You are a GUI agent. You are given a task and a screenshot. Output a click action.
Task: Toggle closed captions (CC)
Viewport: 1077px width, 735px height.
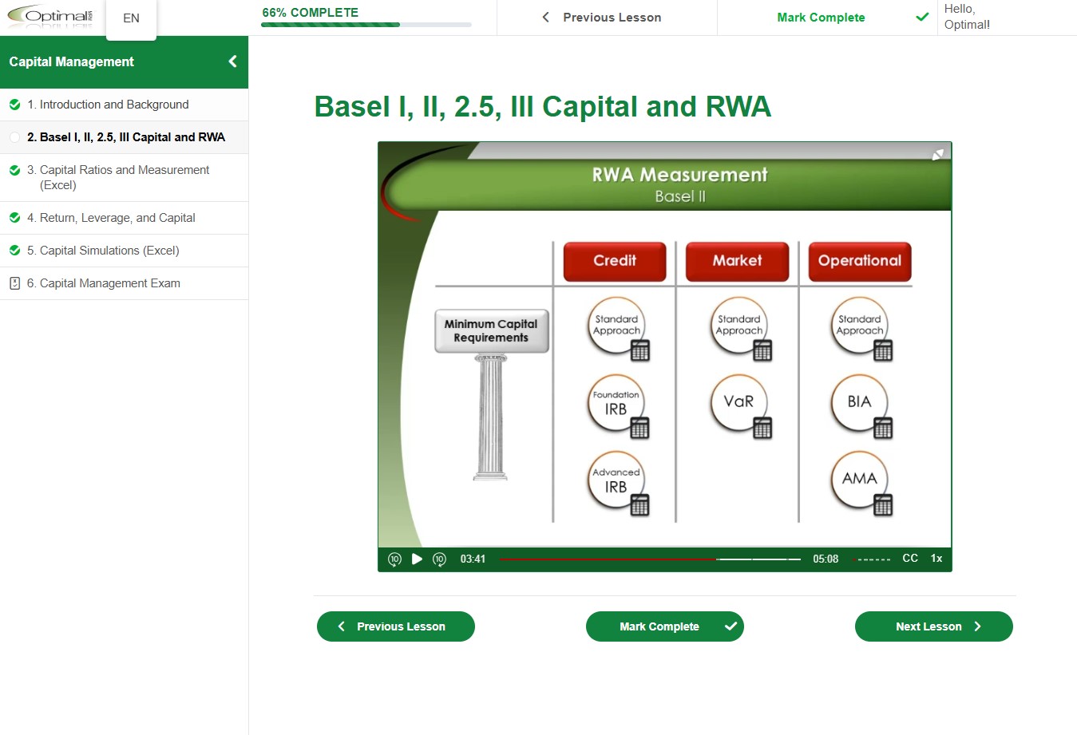pyautogui.click(x=909, y=559)
